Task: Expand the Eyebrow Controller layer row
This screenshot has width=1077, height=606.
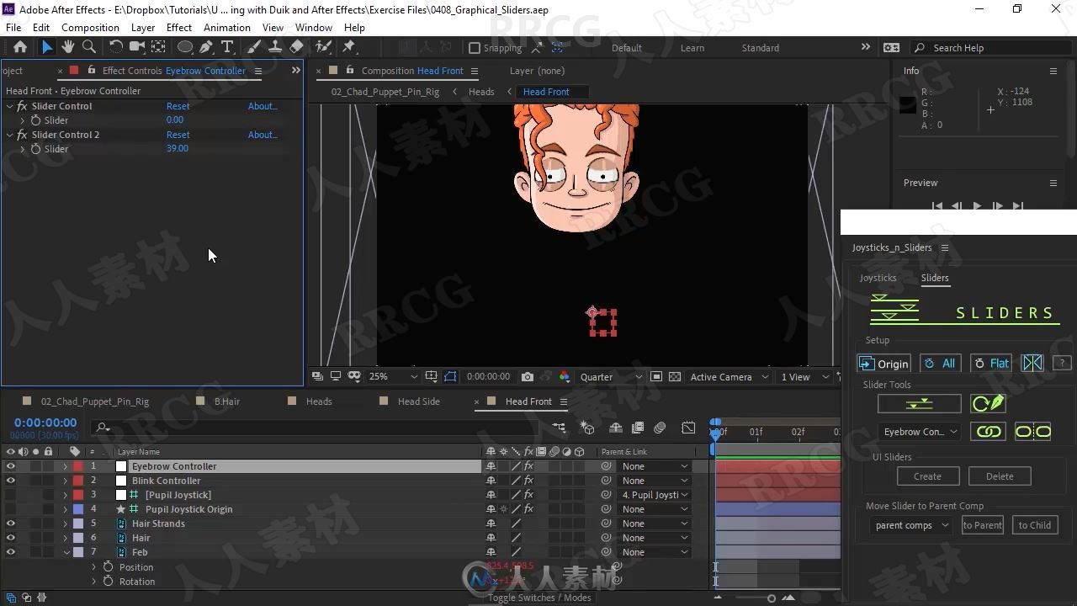Action: [65, 466]
